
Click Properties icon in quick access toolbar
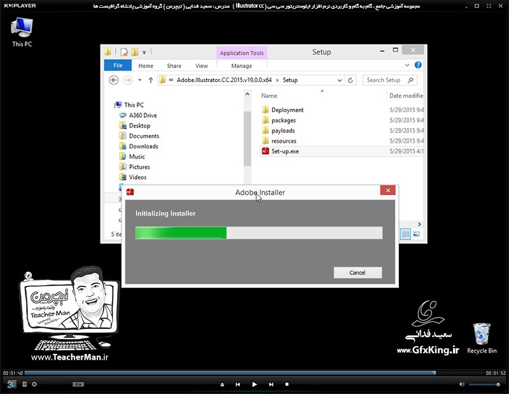click(124, 52)
